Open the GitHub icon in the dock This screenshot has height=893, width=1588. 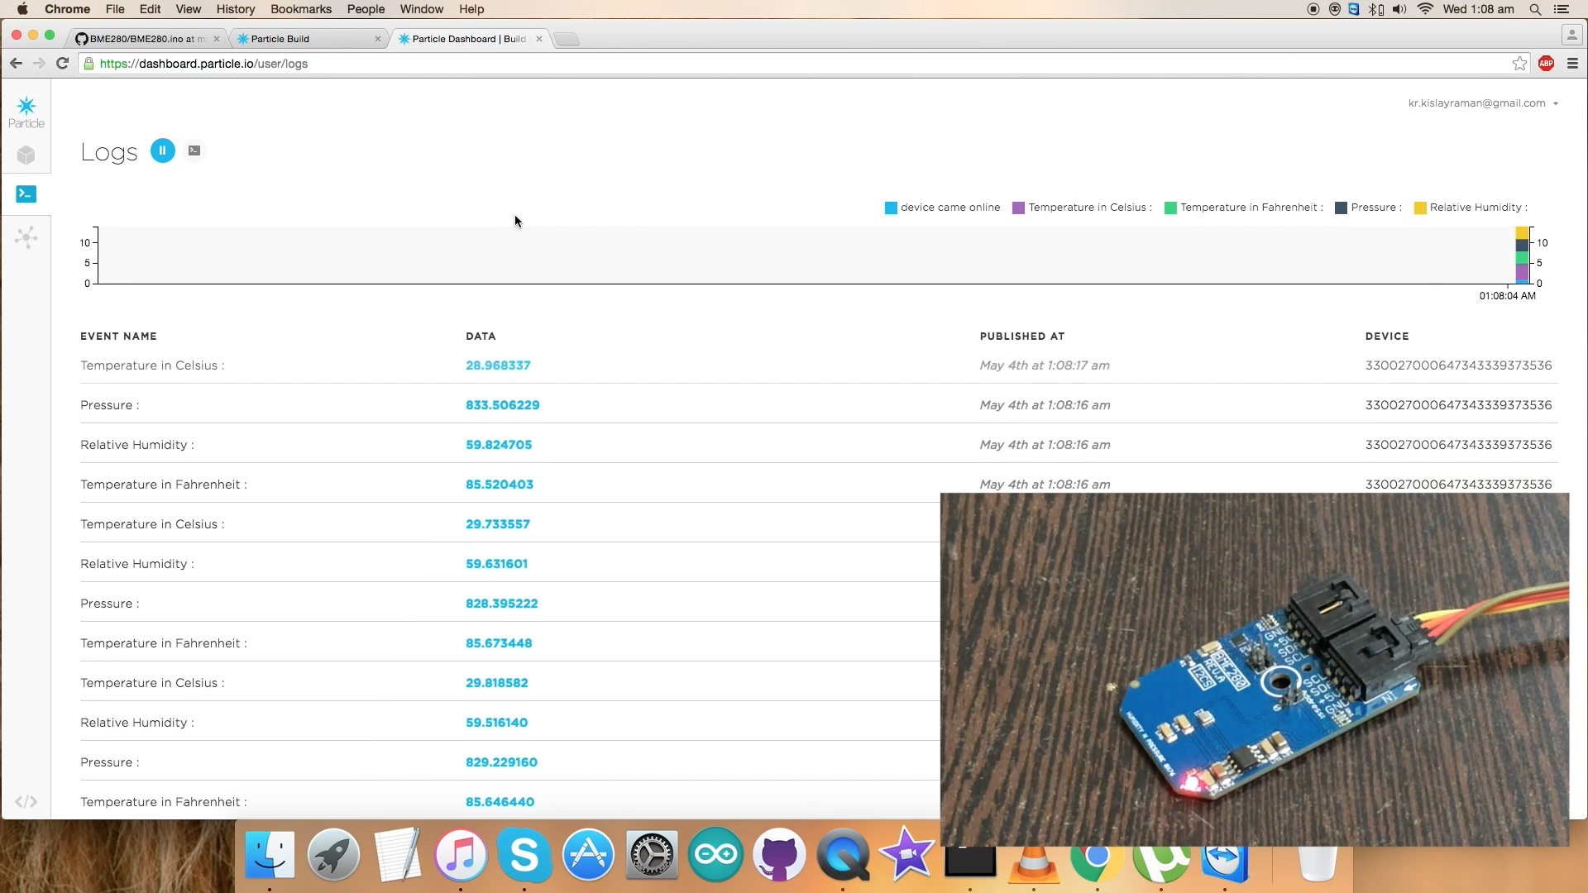[779, 855]
